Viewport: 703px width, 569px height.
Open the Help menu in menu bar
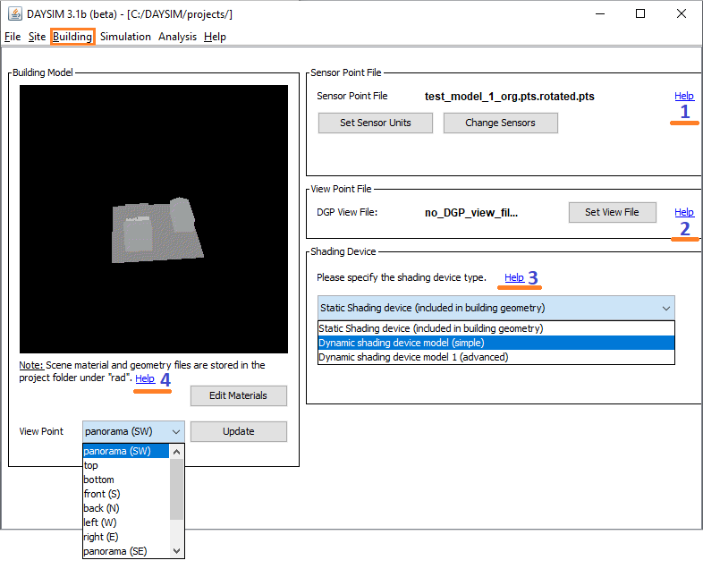point(215,37)
